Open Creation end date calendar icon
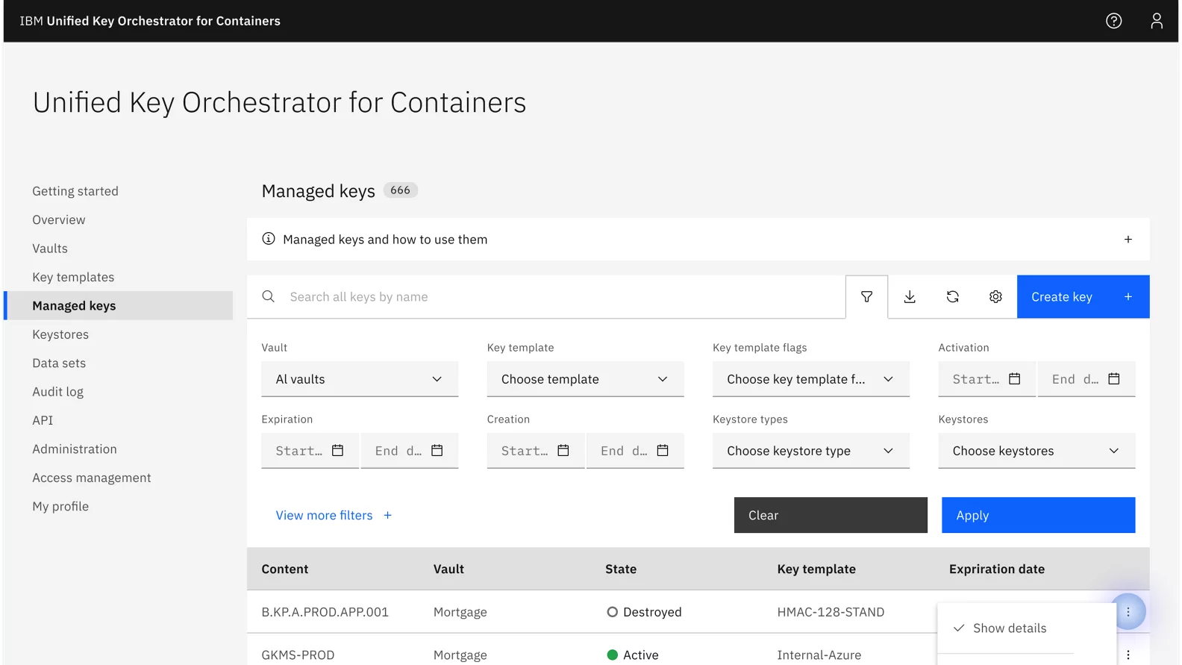 [663, 451]
